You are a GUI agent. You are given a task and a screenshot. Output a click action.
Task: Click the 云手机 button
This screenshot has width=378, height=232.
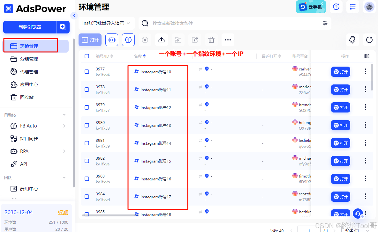(x=311, y=7)
